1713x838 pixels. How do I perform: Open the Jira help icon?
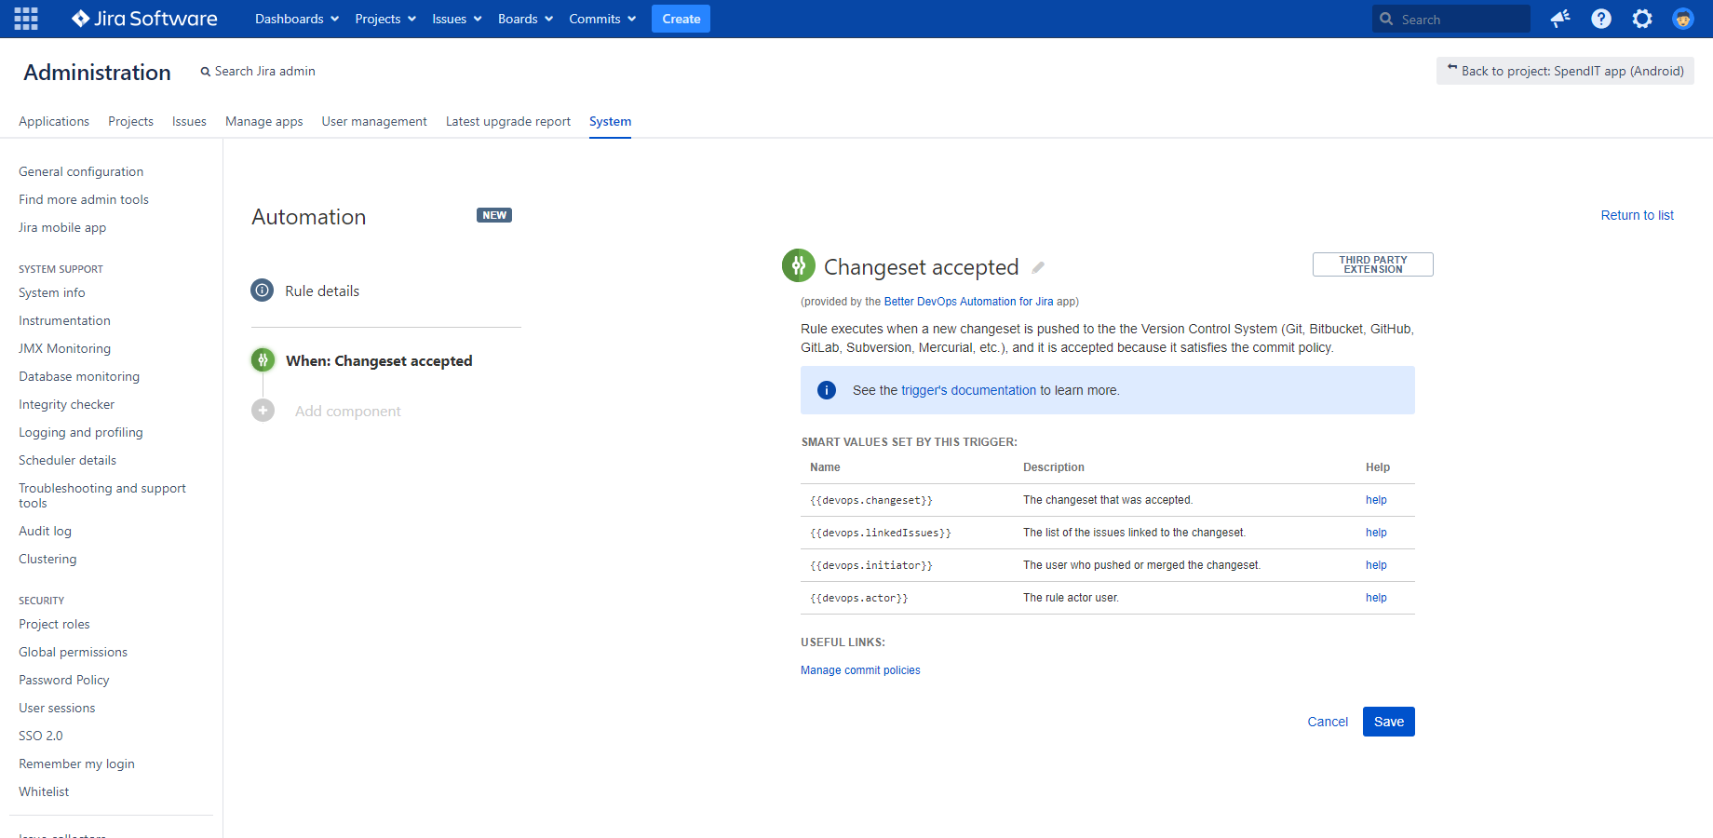[1600, 19]
